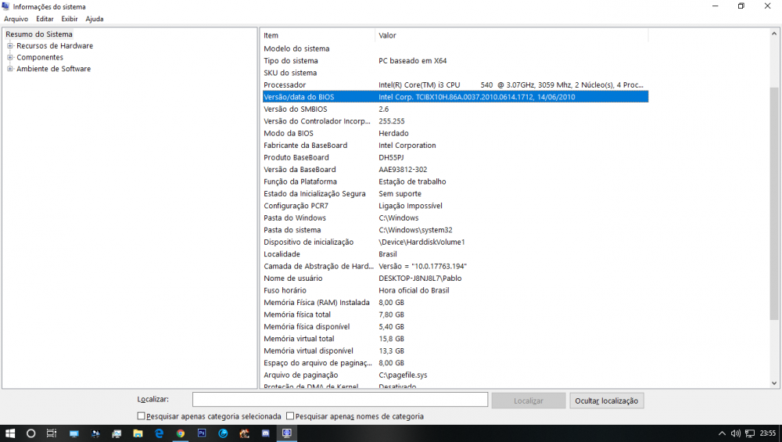The width and height of the screenshot is (782, 442).
Task: Open Discord from the taskbar
Action: pos(265,433)
